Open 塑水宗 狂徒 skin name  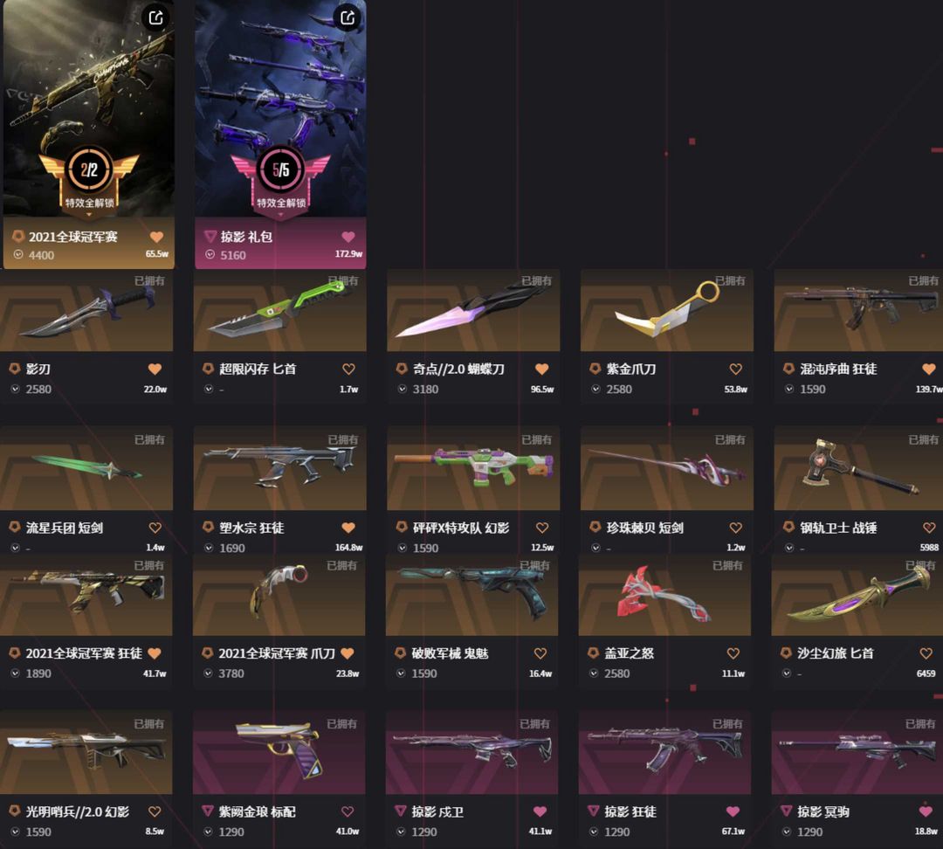[x=251, y=528]
